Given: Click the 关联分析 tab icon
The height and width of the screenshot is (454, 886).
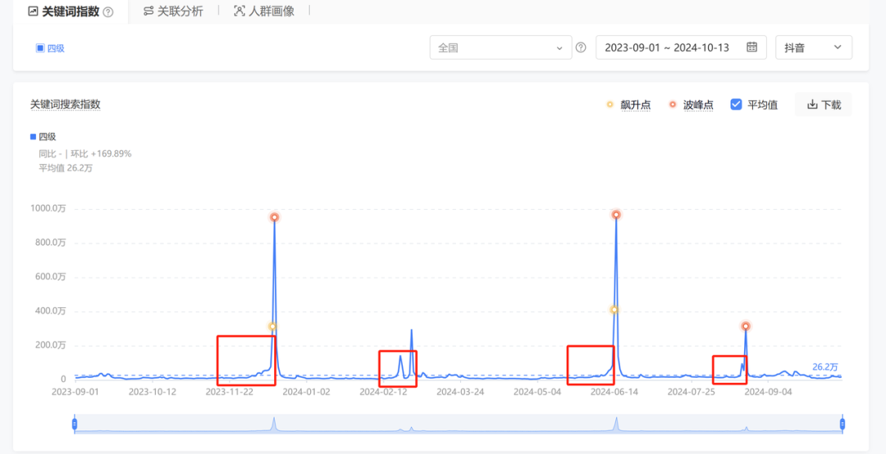Looking at the screenshot, I should pos(148,11).
